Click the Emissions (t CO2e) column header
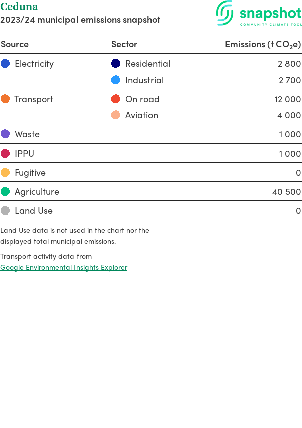Viewport: 302px width, 428px height. (263, 44)
